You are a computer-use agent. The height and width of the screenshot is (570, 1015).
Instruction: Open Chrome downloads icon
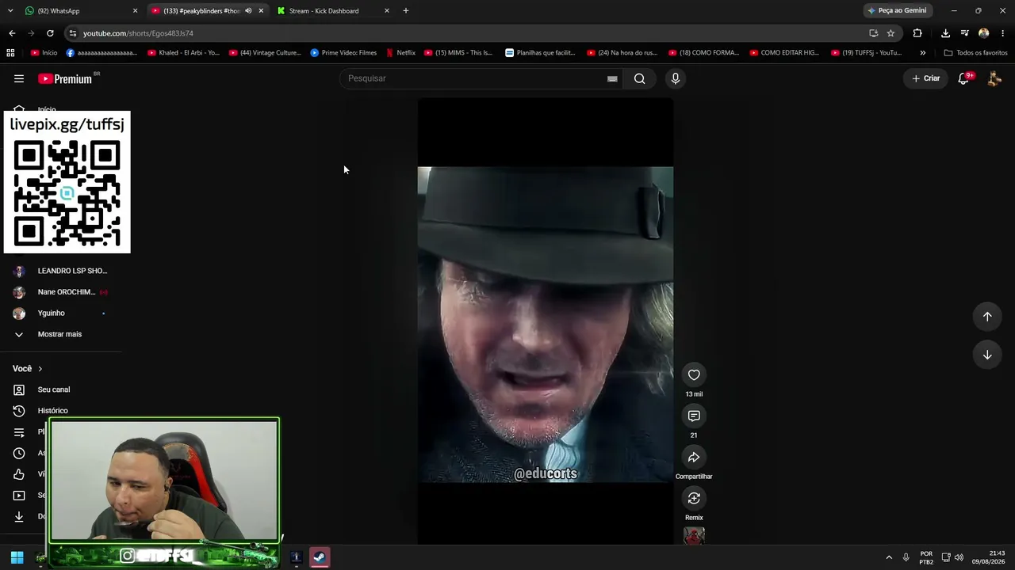pyautogui.click(x=945, y=33)
